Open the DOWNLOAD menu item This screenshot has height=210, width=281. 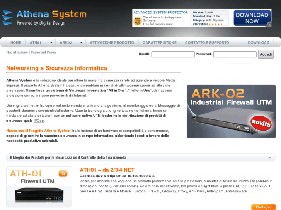(259, 43)
